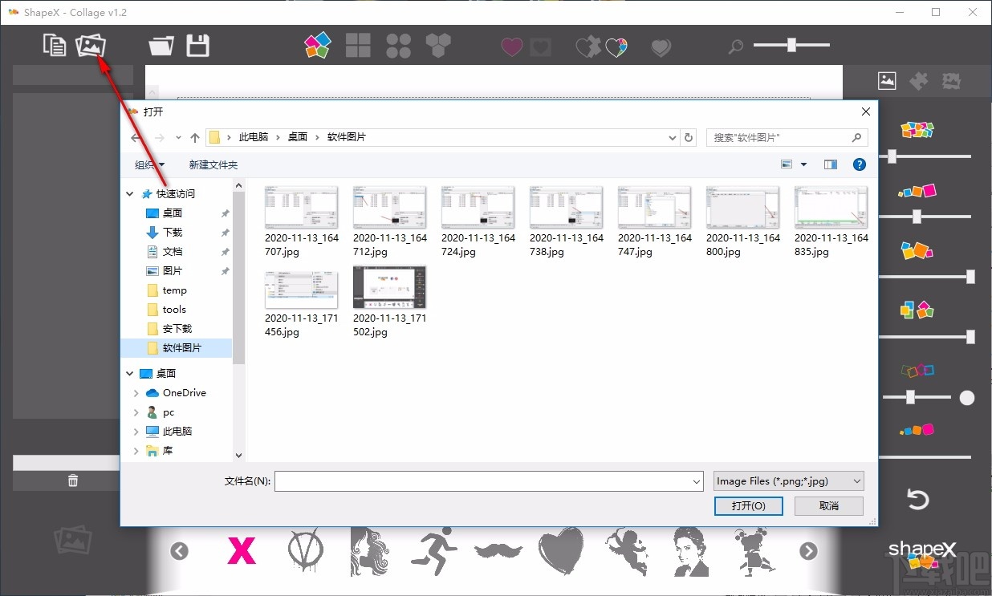Click the save collage icon
Image resolution: width=992 pixels, height=596 pixels.
pyautogui.click(x=197, y=46)
